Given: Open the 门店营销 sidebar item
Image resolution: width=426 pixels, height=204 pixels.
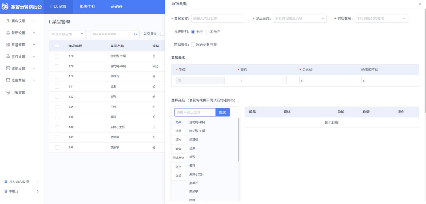Looking at the screenshot, I should click(18, 92).
